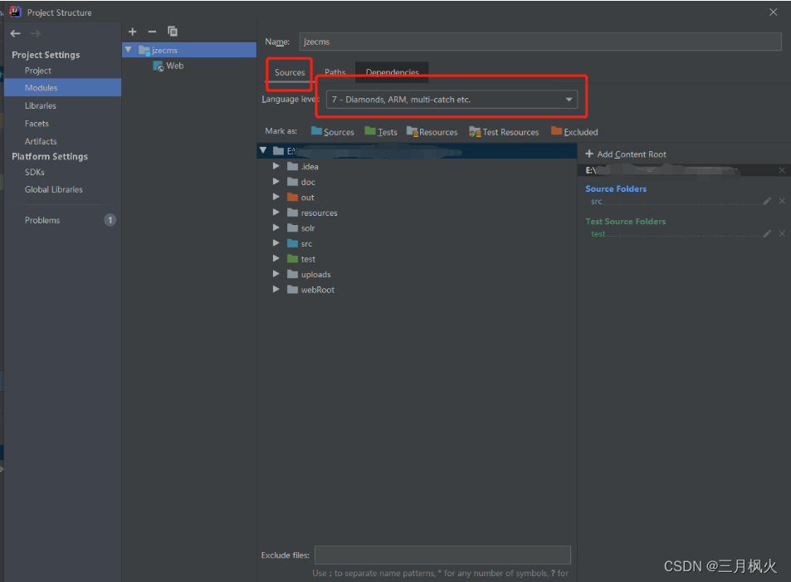Expand the webRoot folder node
Viewport: 791px width, 582px height.
coord(276,290)
